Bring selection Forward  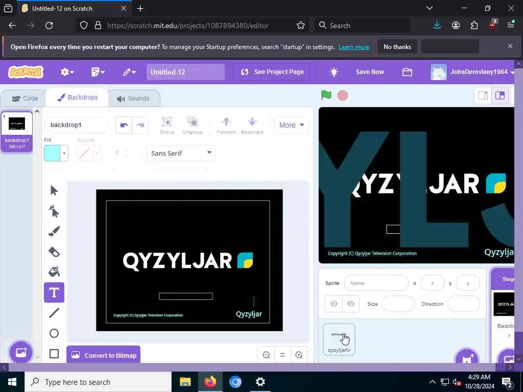(226, 126)
